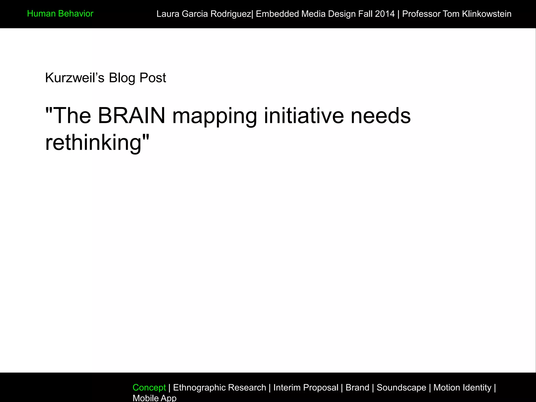Click the green Human Behavior title
The height and width of the screenshot is (402, 536).
pyautogui.click(x=60, y=14)
